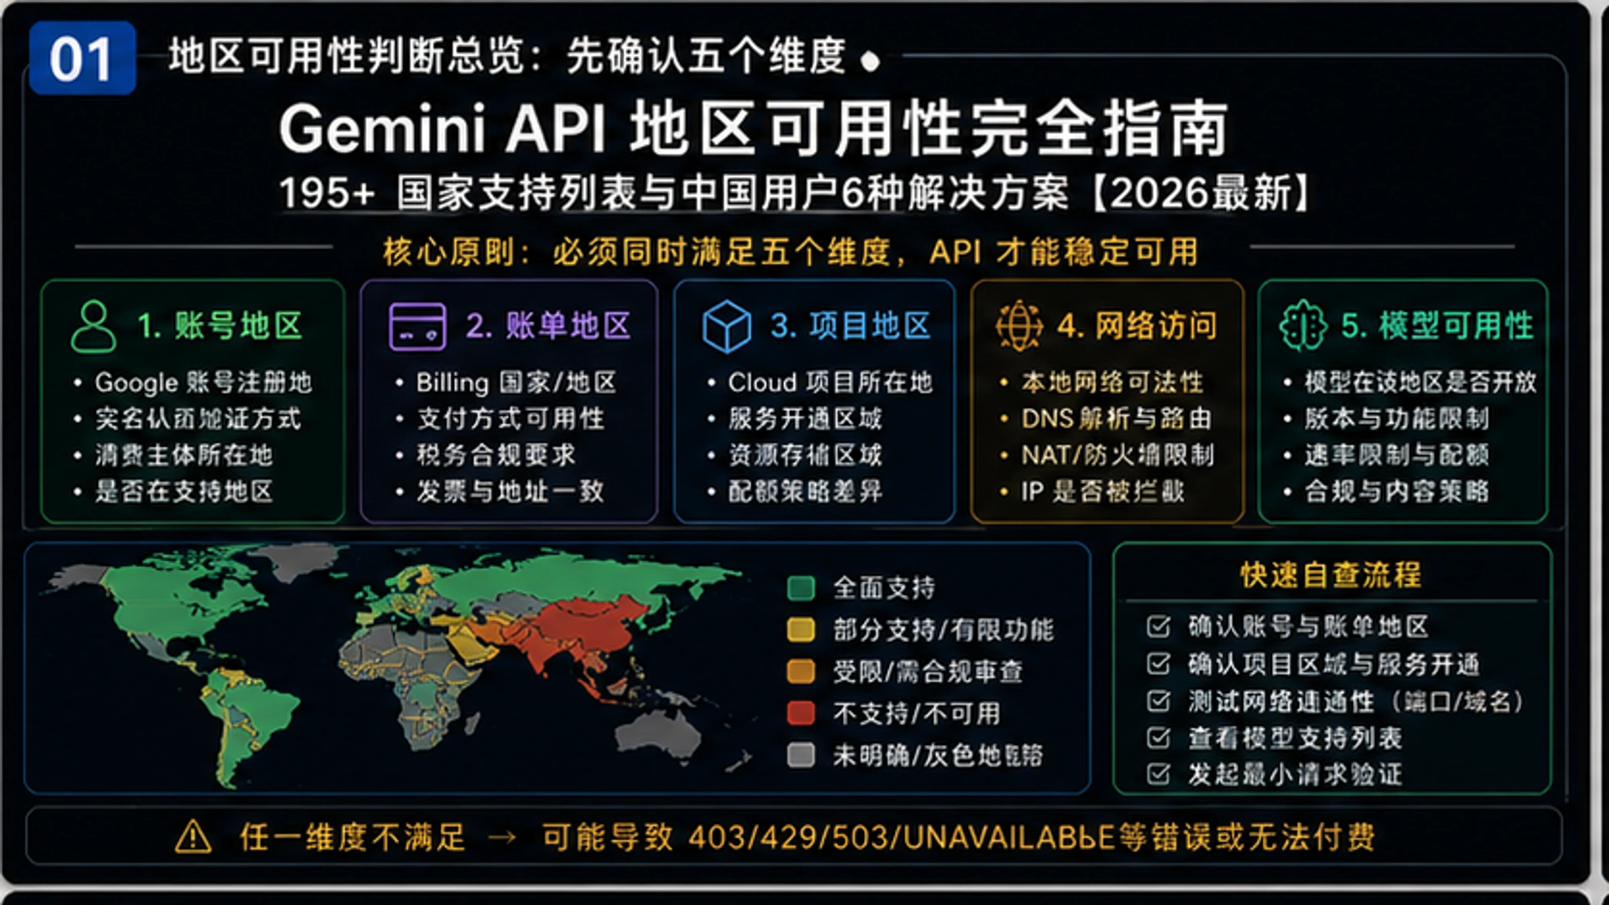Click the heading 1. 账号地区
The width and height of the screenshot is (1609, 905).
[x=220, y=326]
